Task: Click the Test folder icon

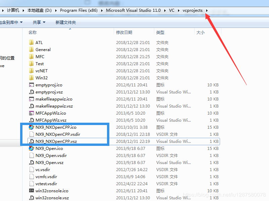Action: point(32,64)
